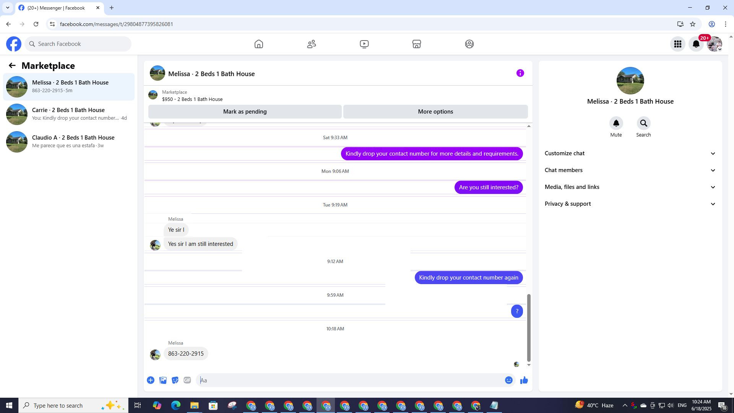734x413 pixels.
Task: Expand Media, files and links section
Action: click(x=630, y=187)
